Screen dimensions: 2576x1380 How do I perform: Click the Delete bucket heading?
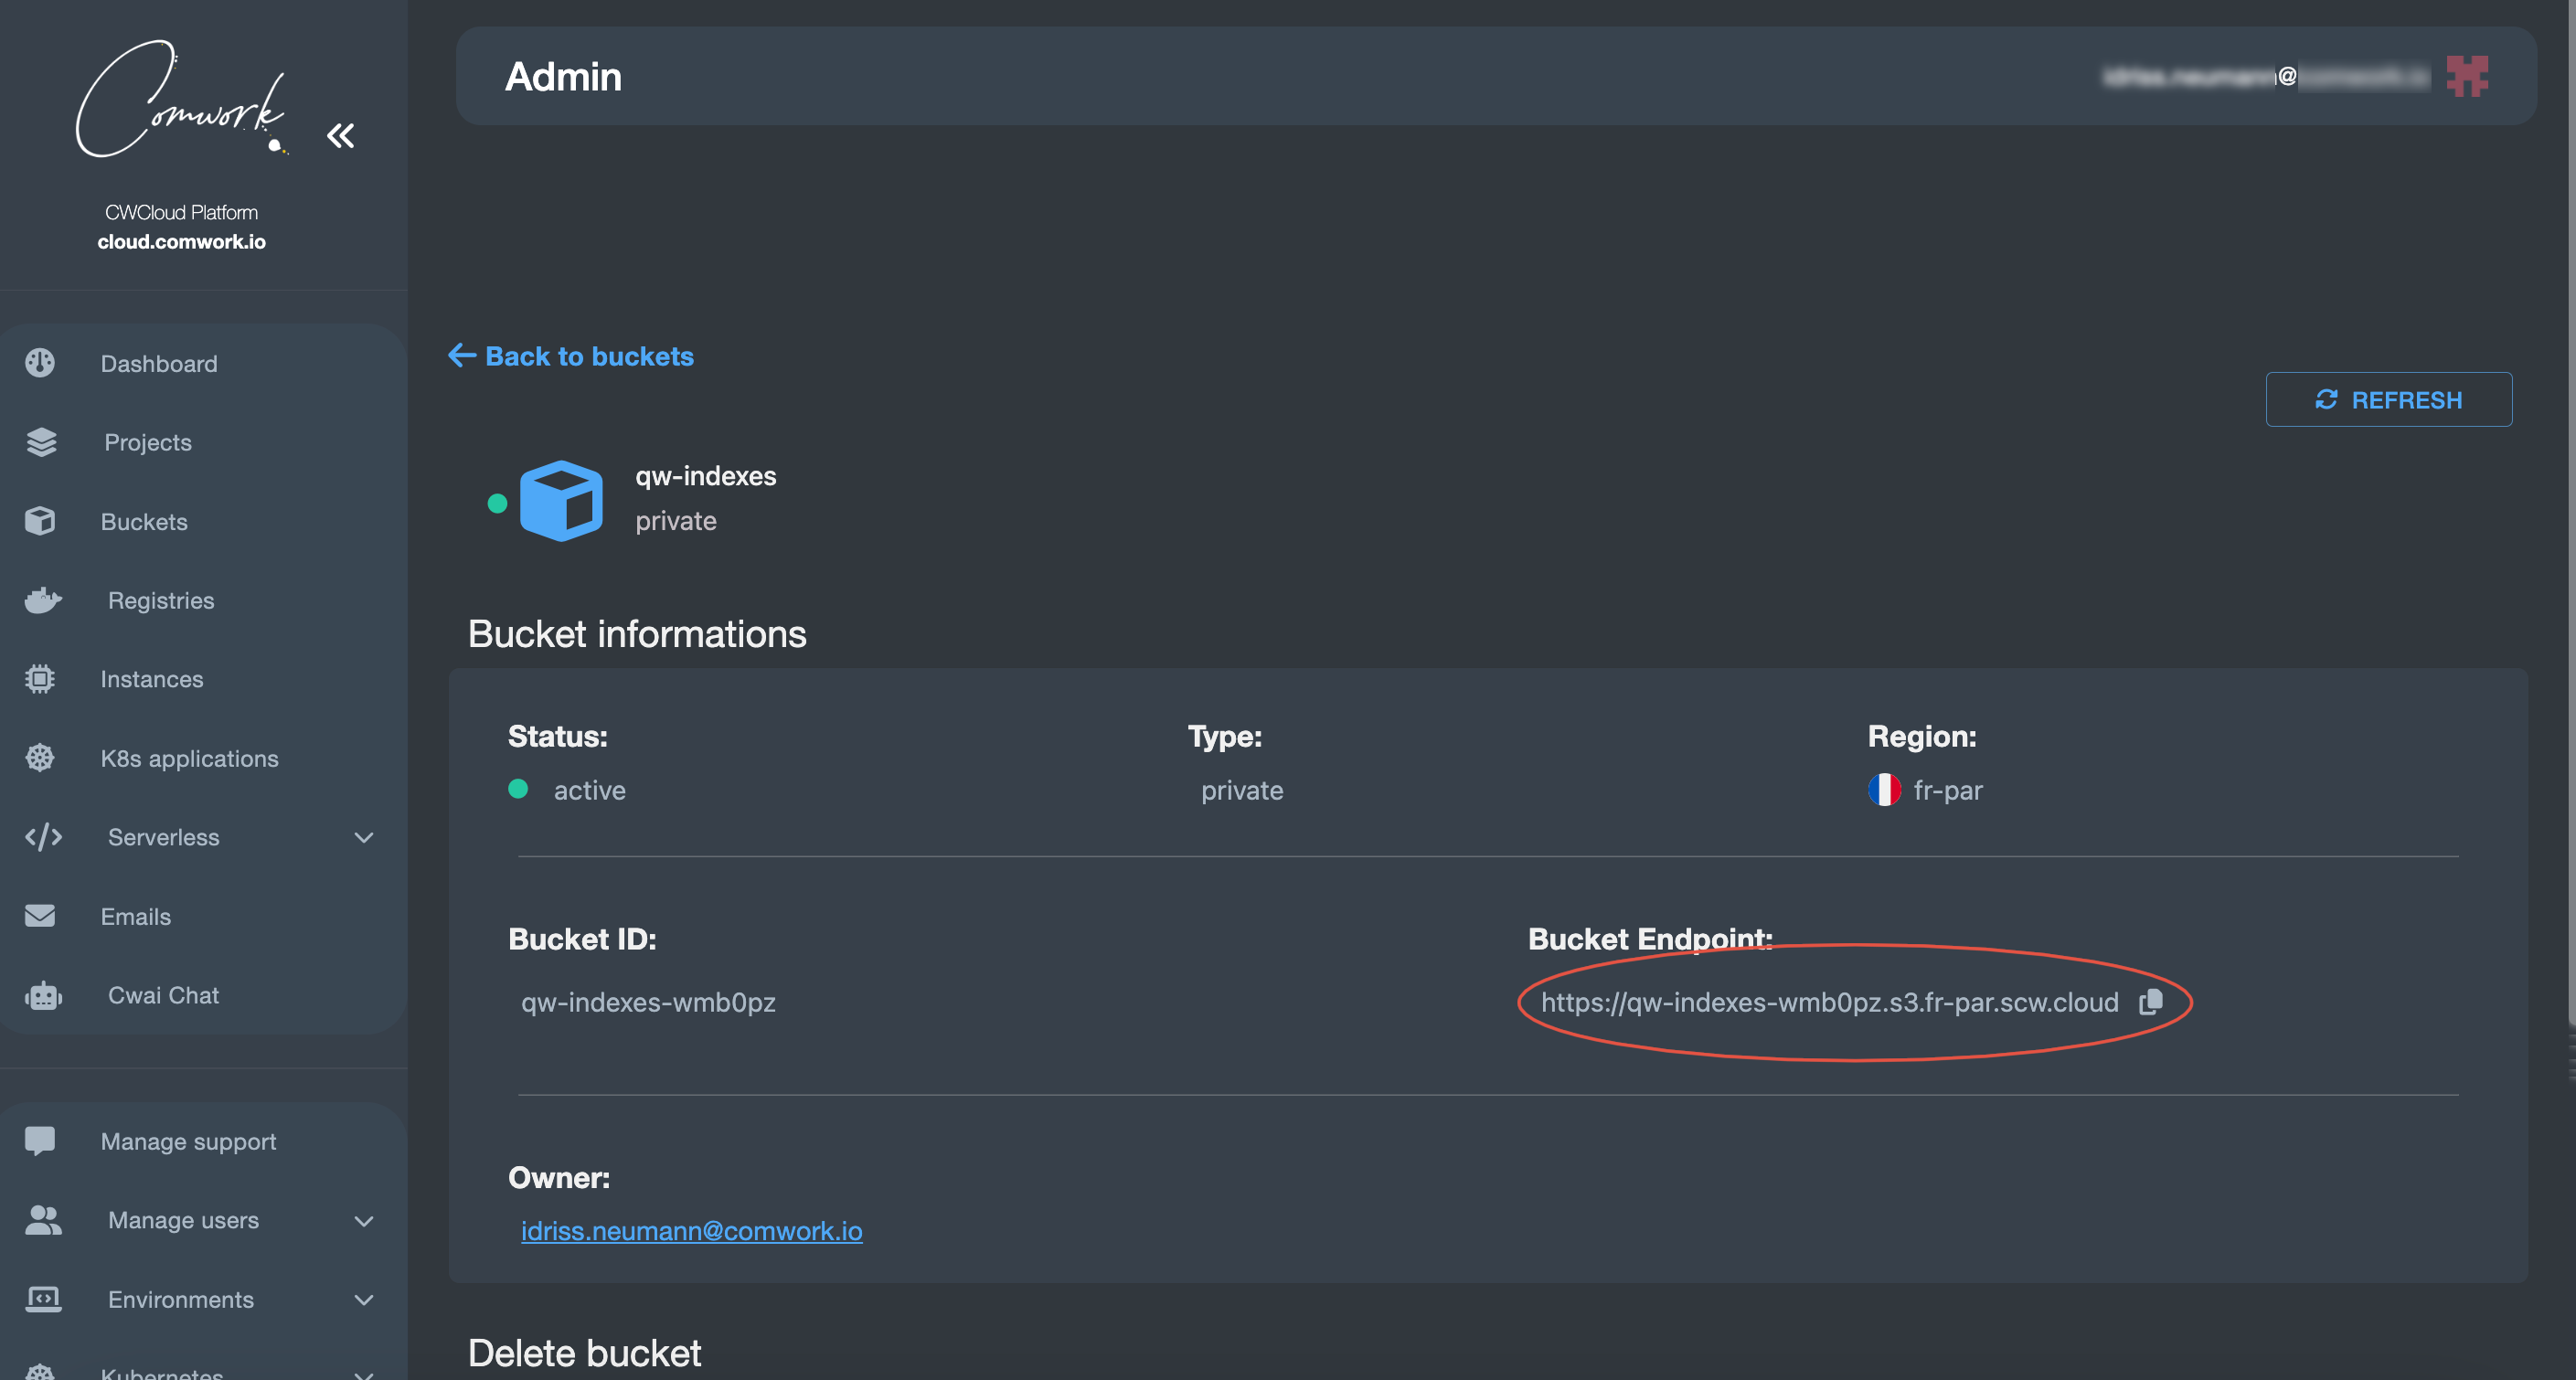click(584, 1353)
